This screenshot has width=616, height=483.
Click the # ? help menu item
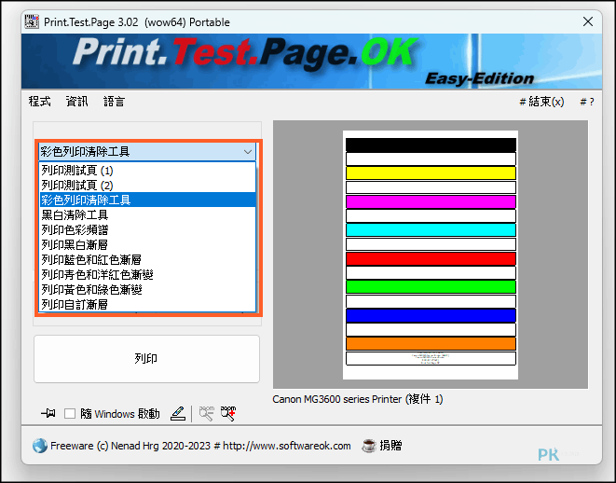(x=587, y=102)
